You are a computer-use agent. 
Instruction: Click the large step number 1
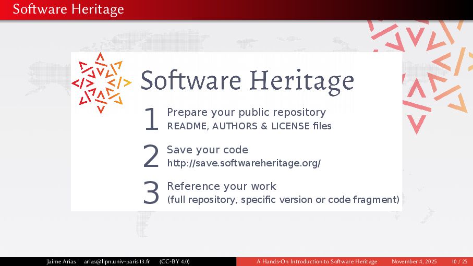click(151, 119)
